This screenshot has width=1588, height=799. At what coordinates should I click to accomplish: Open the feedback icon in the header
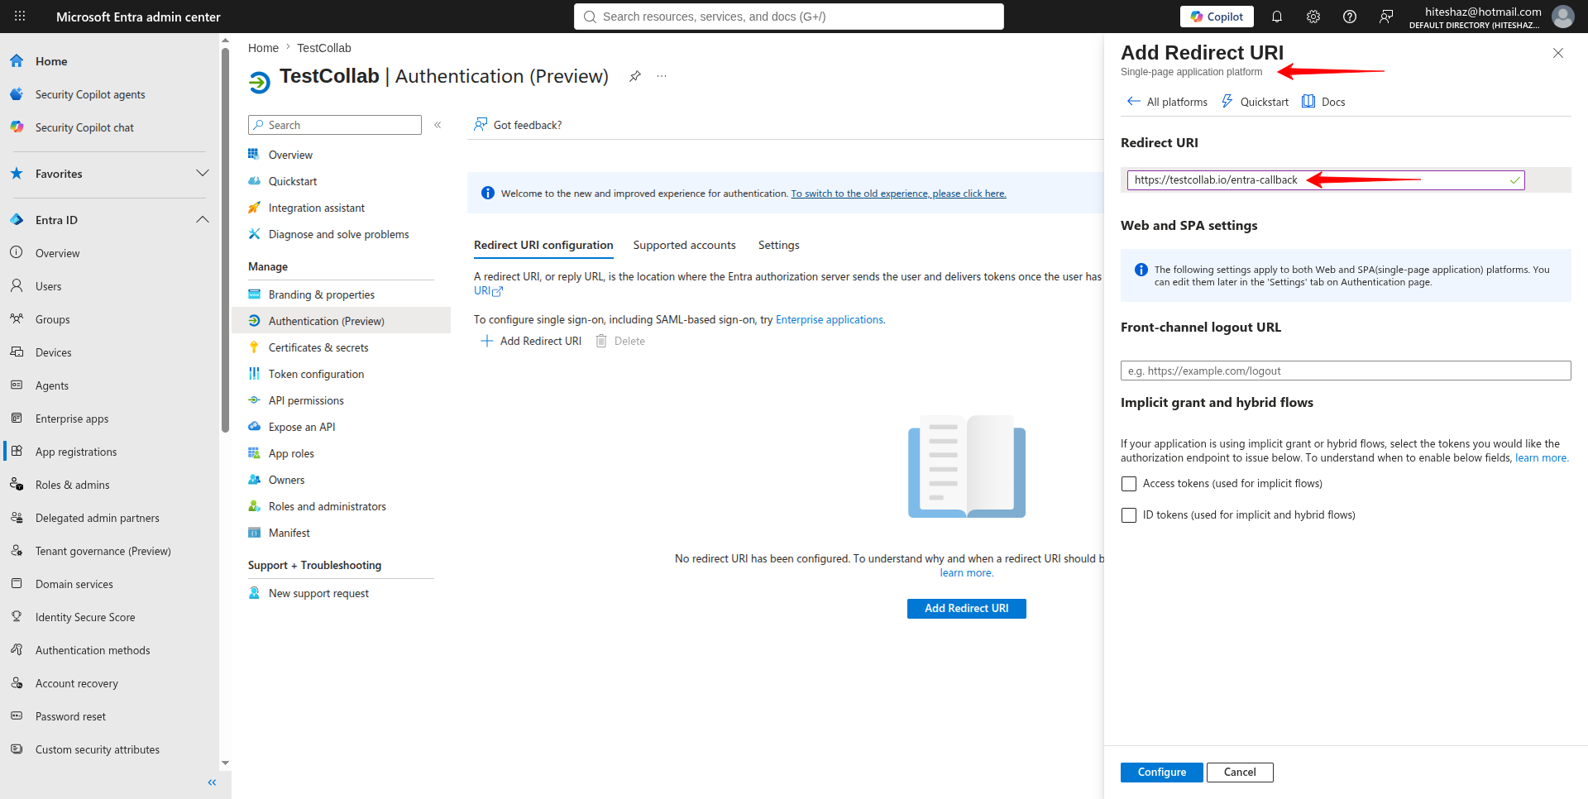pyautogui.click(x=1386, y=17)
